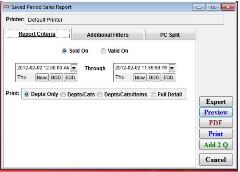Switch to the Additional Filters tab

pyautogui.click(x=108, y=34)
